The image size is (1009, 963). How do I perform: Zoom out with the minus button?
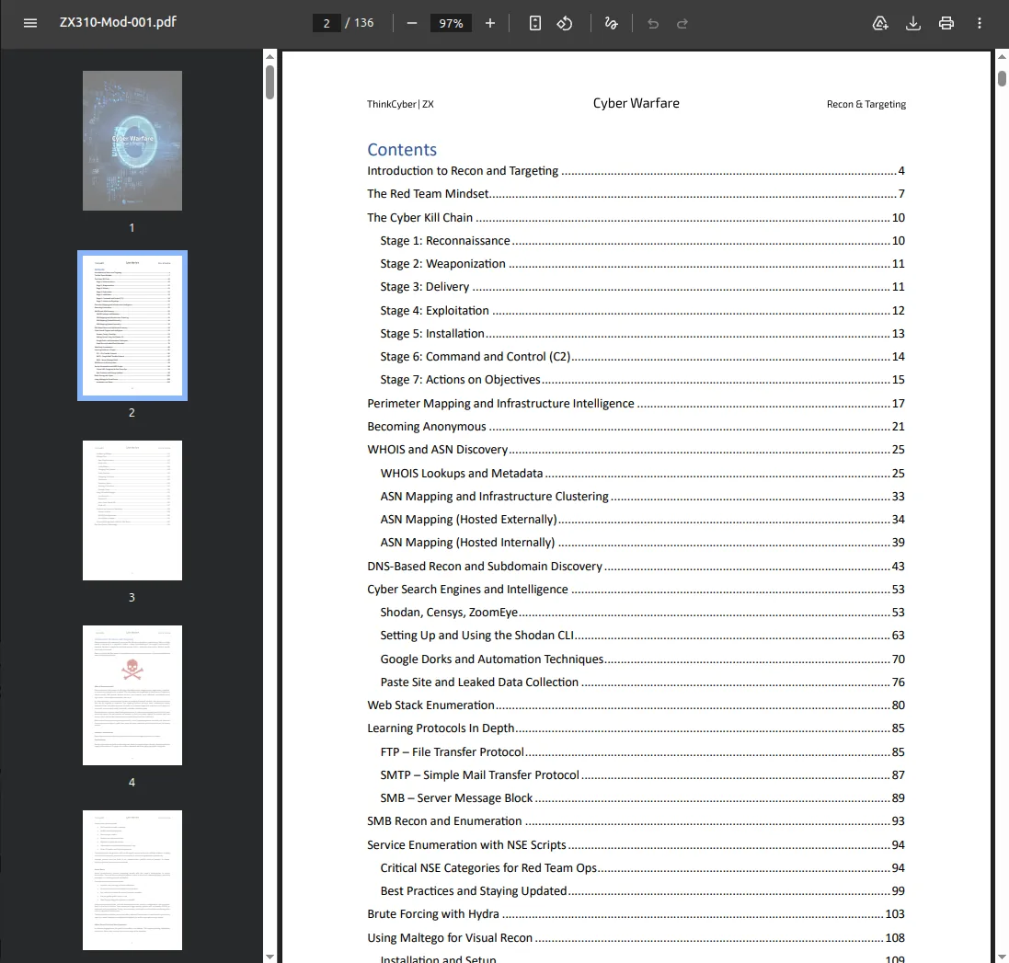point(412,23)
